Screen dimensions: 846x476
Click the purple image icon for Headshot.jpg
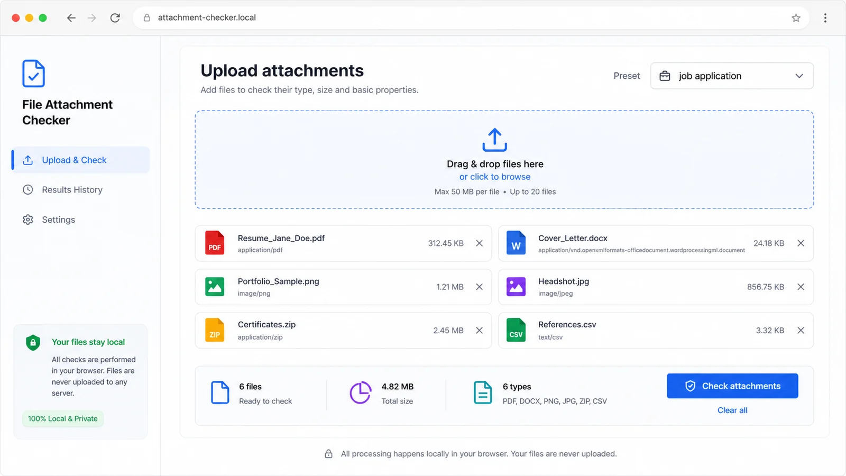click(516, 287)
